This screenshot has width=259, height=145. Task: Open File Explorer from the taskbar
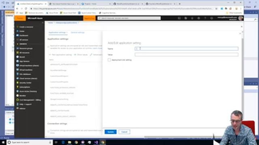[70, 142]
